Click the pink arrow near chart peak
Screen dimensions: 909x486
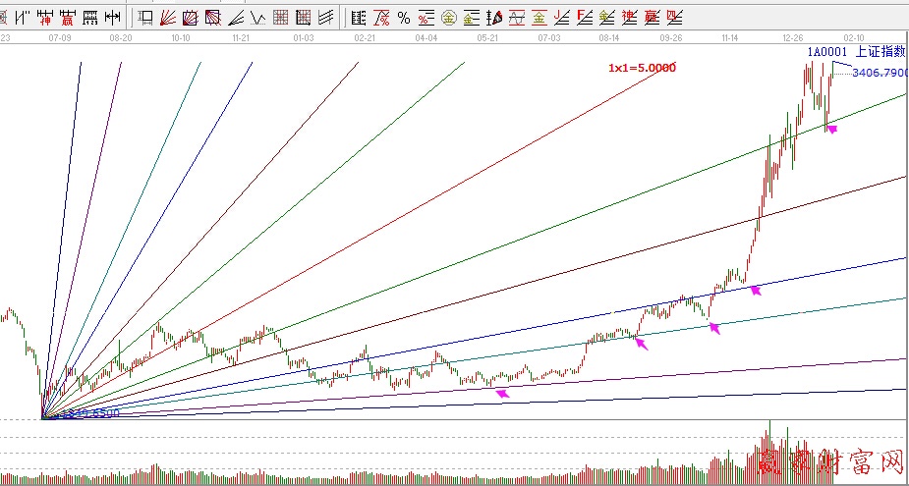coord(831,128)
